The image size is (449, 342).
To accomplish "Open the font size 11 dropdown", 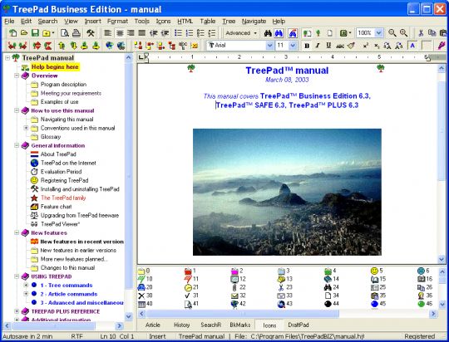I will tap(293, 46).
